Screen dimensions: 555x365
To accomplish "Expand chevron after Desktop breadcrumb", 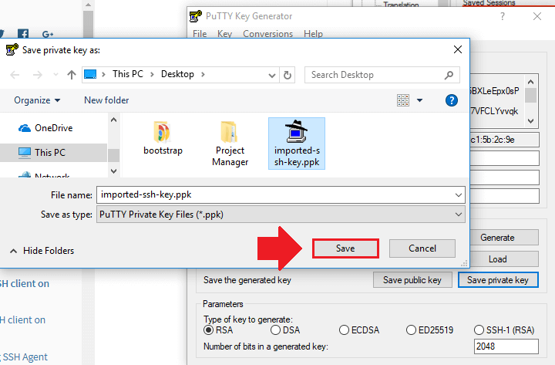I will 203,74.
